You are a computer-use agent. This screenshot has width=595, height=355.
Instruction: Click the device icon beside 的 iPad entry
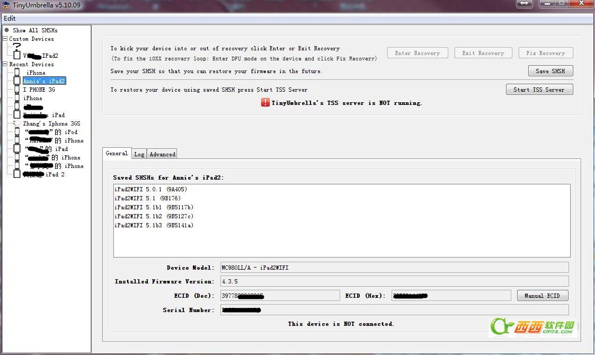pos(17,148)
